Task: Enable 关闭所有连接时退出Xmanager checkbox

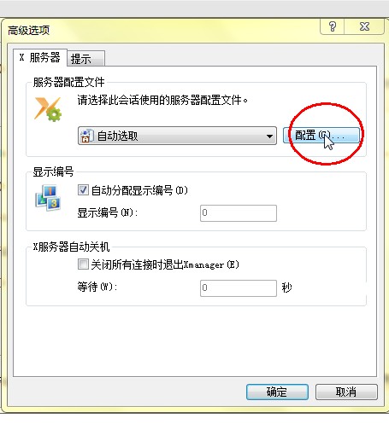Action: click(83, 264)
